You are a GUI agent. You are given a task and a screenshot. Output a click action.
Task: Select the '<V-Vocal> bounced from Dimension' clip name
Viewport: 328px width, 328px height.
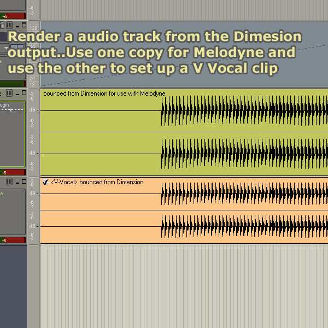pyautogui.click(x=97, y=182)
